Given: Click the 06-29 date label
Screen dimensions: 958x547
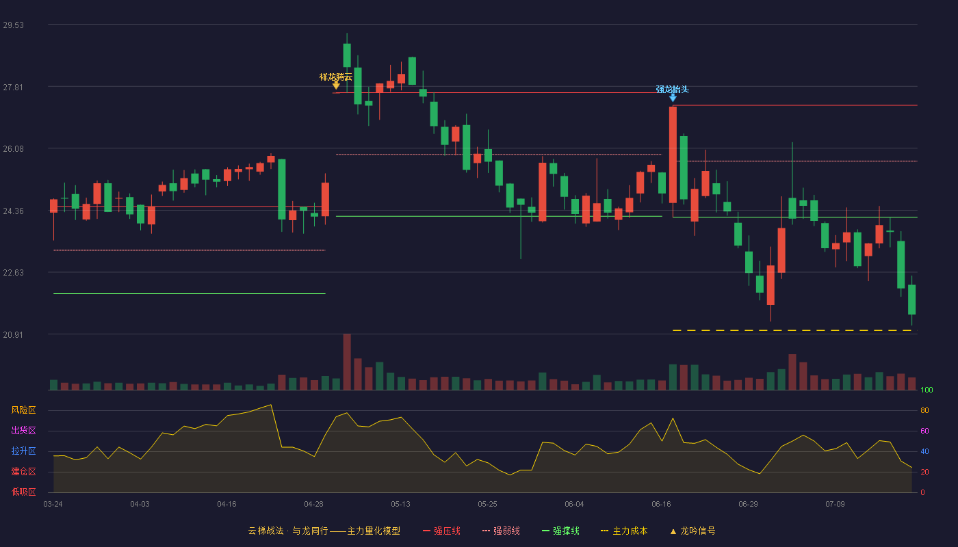Looking at the screenshot, I should pos(748,504).
